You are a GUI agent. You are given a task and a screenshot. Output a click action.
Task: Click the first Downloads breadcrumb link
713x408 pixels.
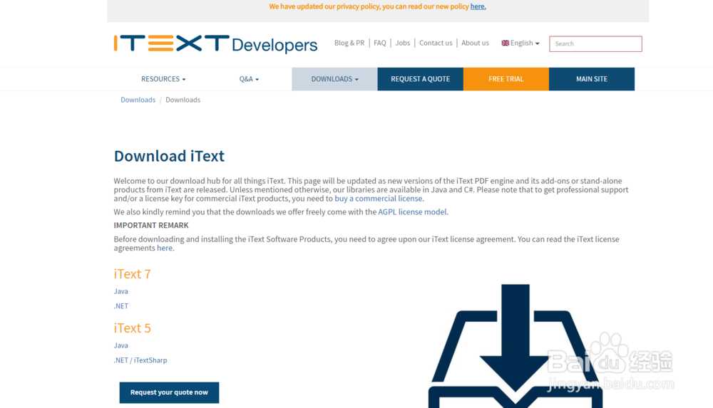[138, 100]
